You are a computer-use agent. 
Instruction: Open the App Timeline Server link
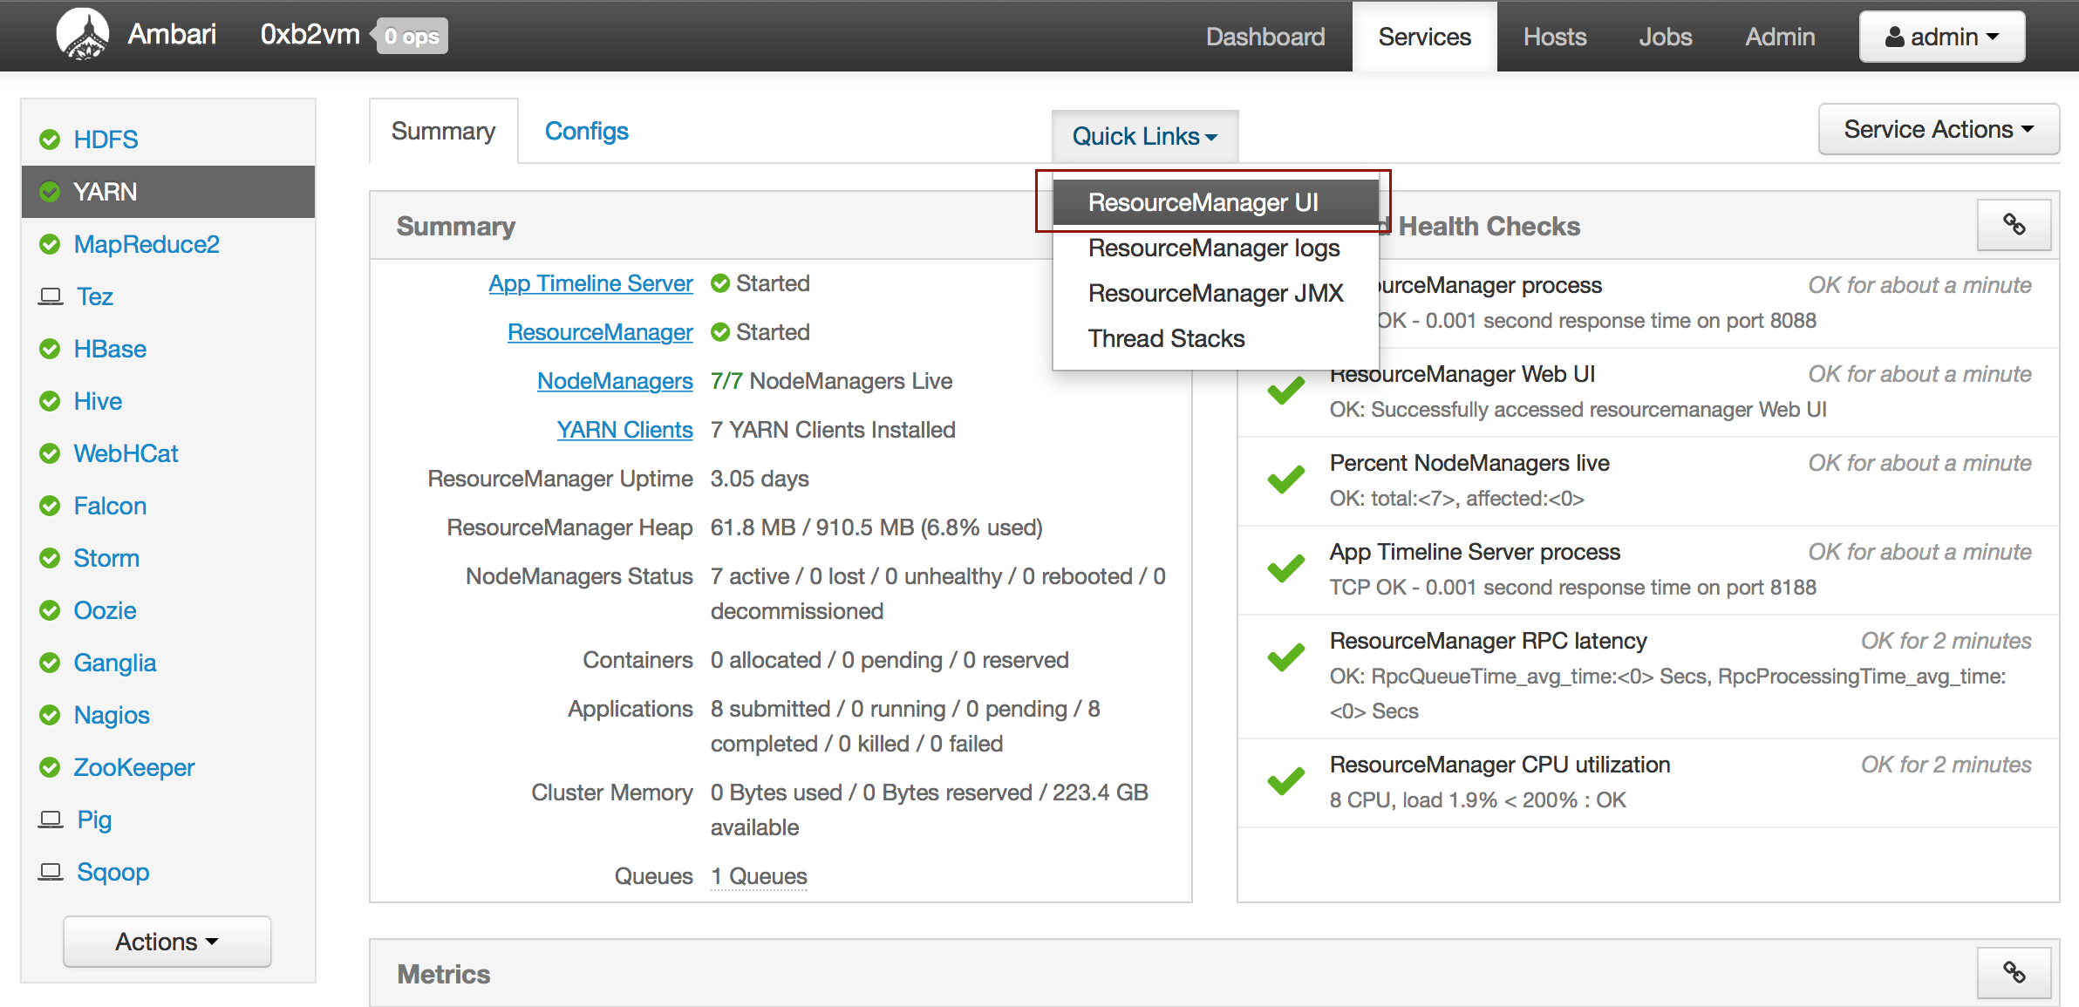point(590,283)
